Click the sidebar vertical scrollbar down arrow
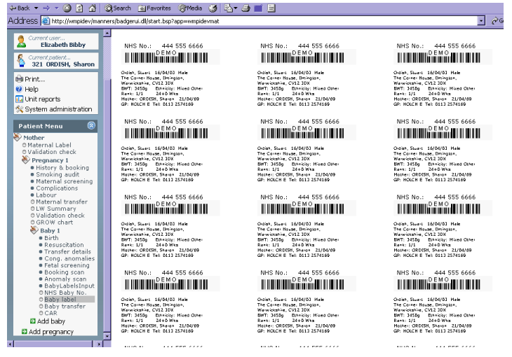The image size is (512, 357). (107, 336)
